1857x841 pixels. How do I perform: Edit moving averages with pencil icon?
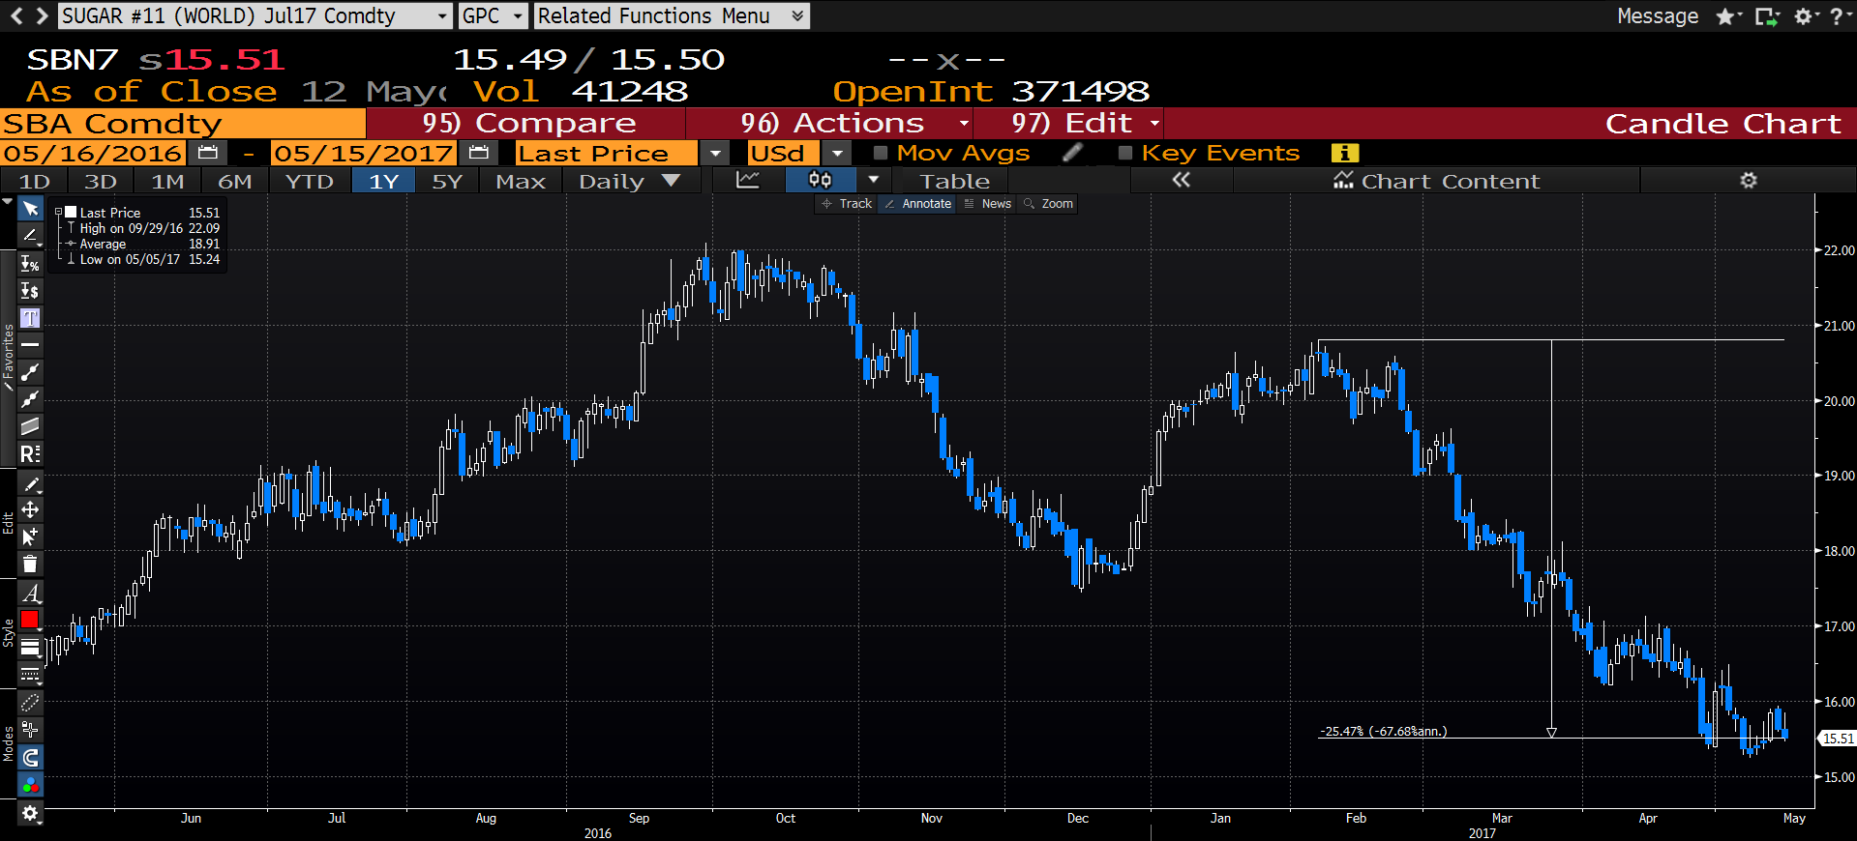1072,153
